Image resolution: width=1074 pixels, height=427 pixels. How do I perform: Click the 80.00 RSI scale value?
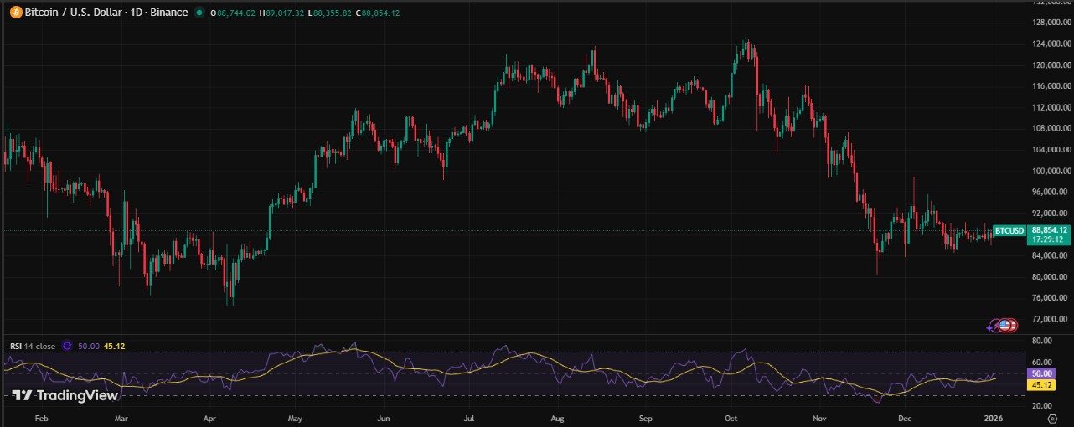(x=1042, y=342)
